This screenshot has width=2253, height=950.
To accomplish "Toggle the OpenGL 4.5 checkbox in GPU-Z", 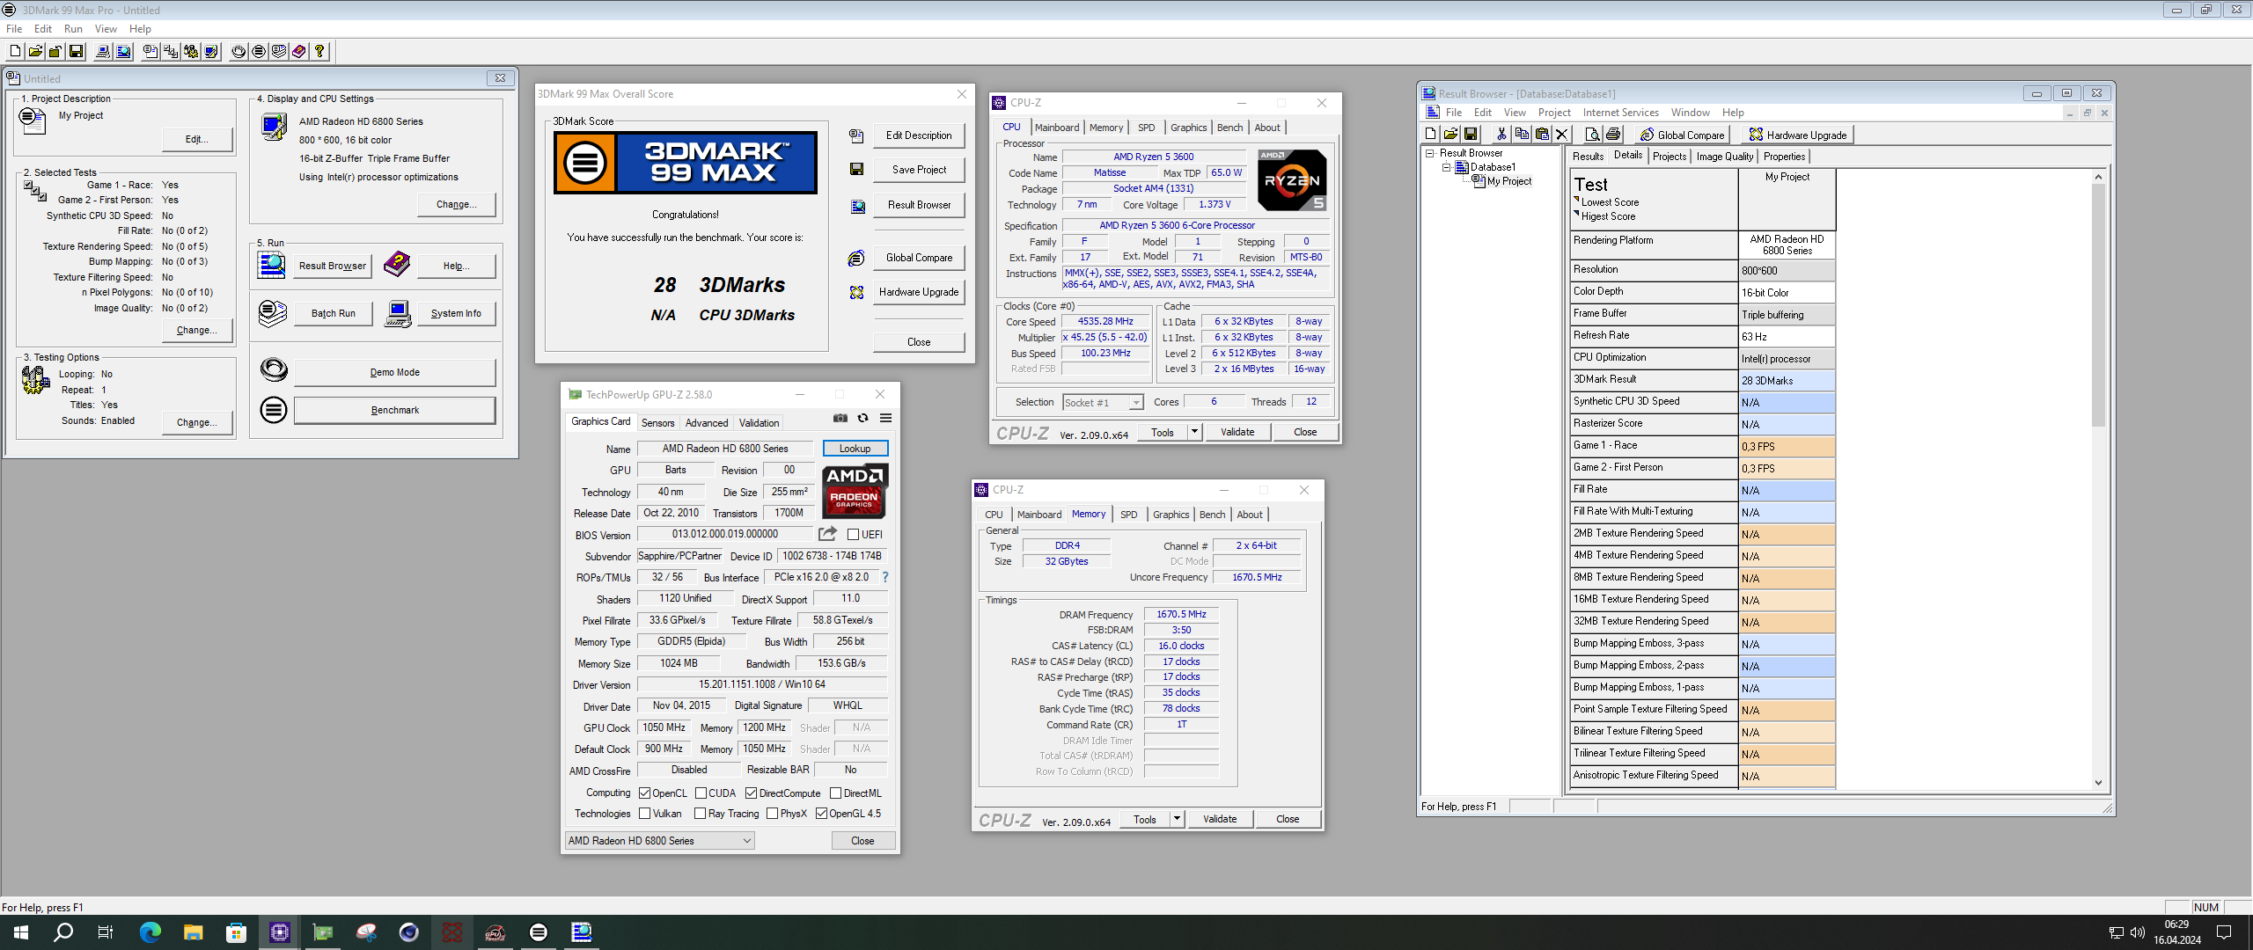I will tap(821, 814).
